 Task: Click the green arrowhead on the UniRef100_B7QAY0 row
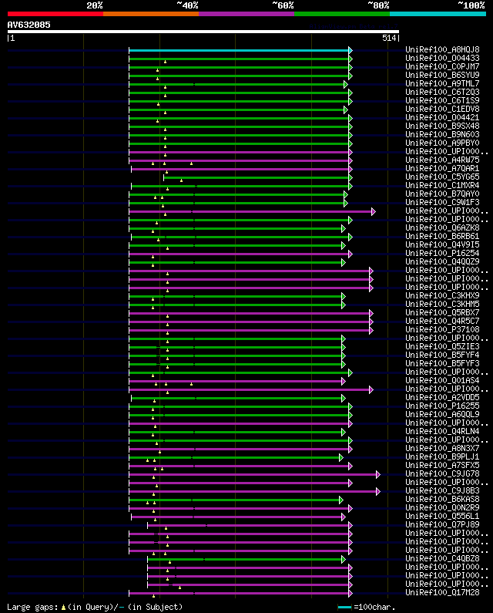click(x=346, y=194)
